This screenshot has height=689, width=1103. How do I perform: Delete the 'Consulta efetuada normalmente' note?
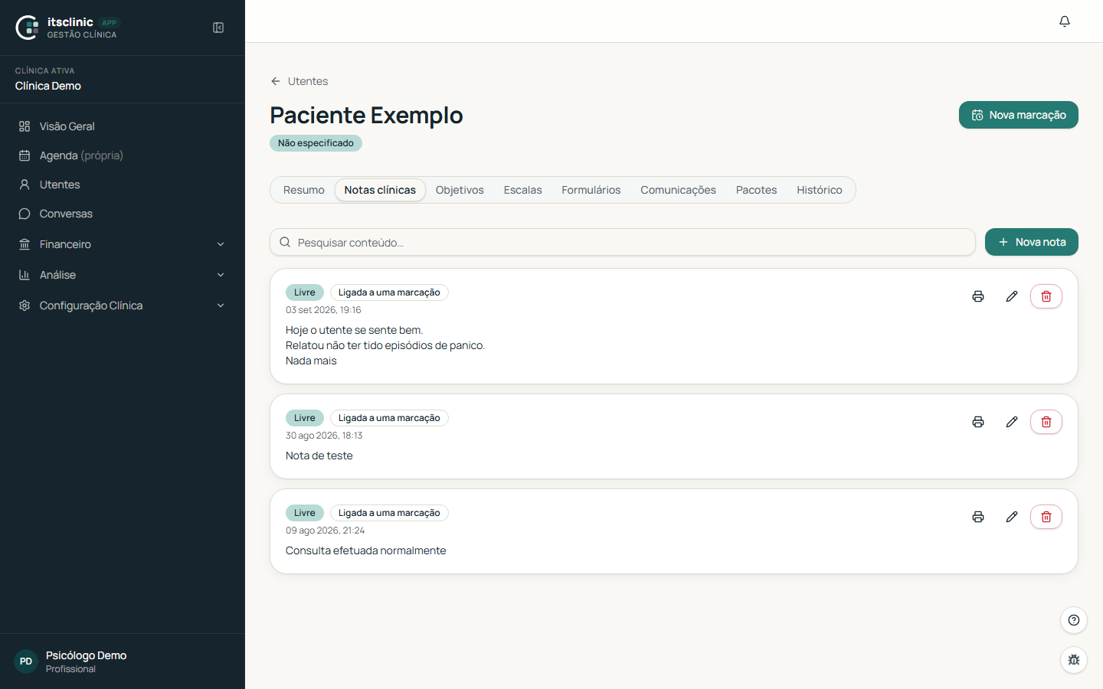1046,517
